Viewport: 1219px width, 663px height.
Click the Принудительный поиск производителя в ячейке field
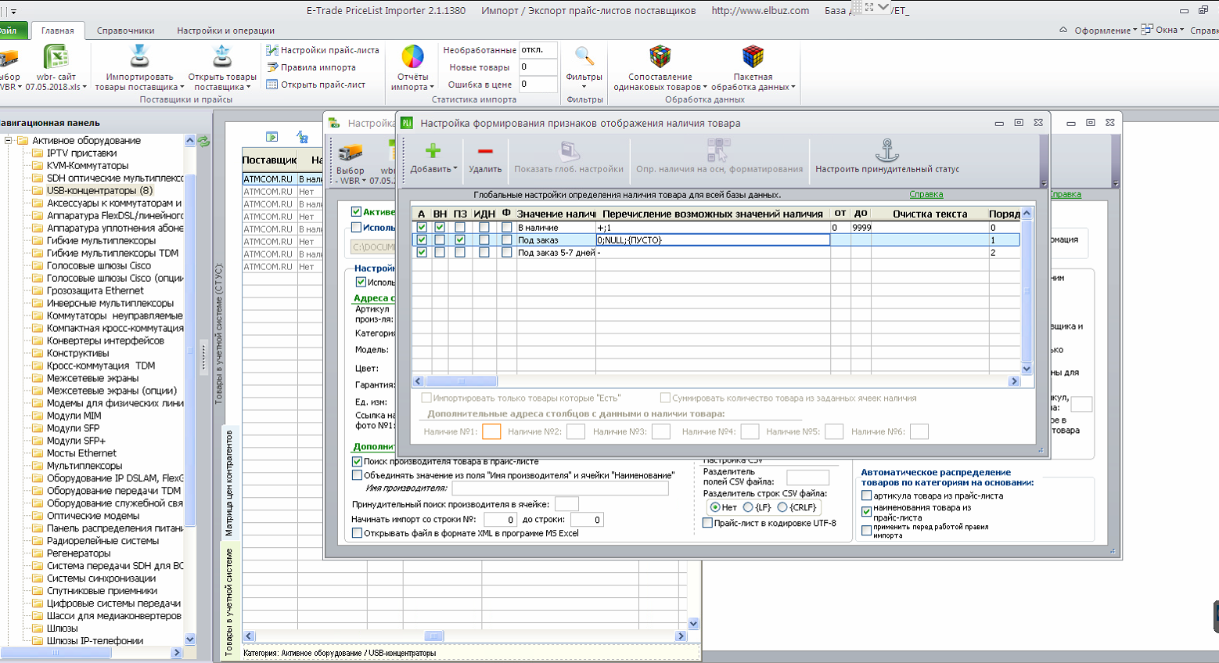tap(566, 504)
